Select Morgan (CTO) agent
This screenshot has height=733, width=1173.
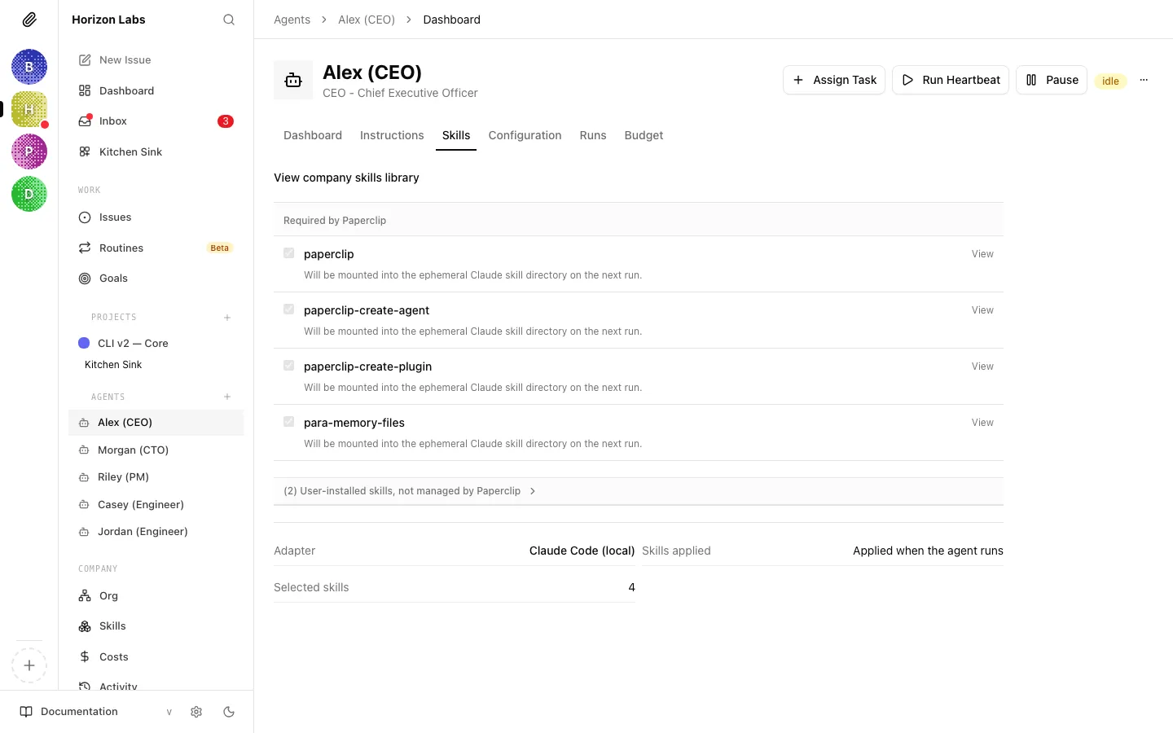tap(156, 450)
